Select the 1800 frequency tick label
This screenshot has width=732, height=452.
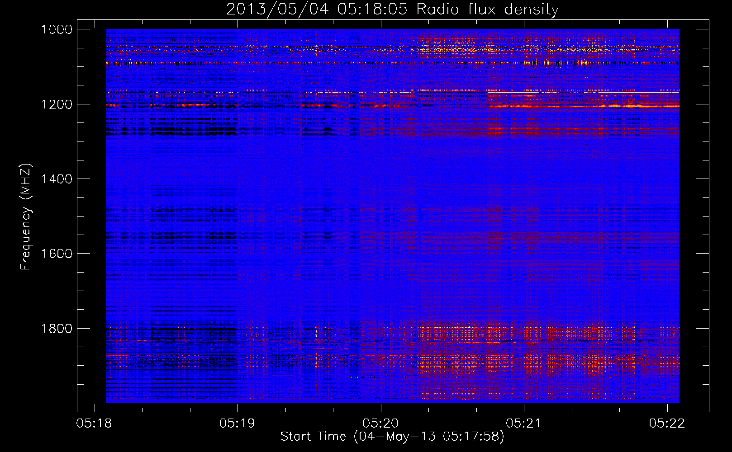[57, 329]
